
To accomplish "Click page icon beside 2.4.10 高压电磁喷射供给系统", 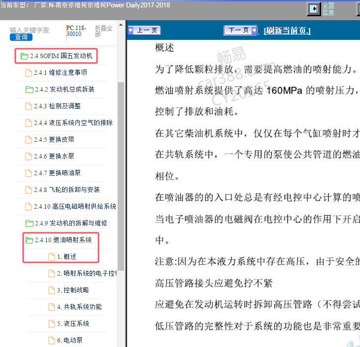I will (x=29, y=207).
